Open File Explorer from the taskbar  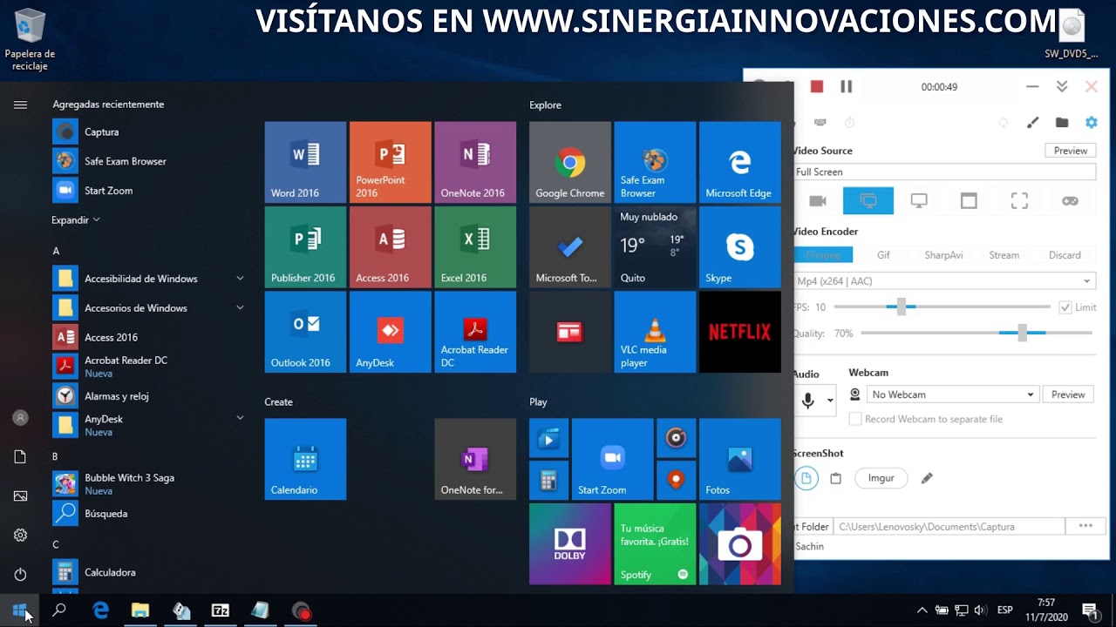pyautogui.click(x=140, y=610)
